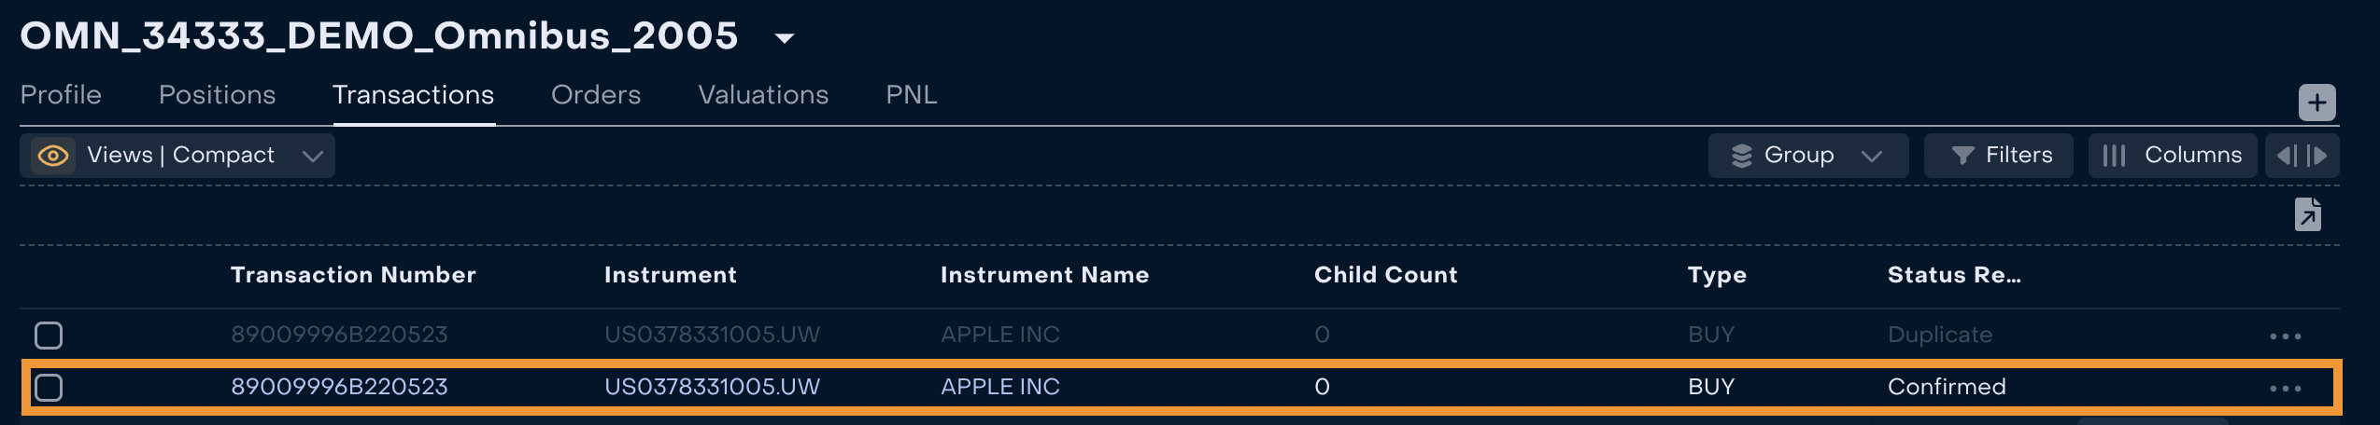Viewport: 2380px width, 425px height.
Task: Select the Confirmed transaction row checkbox
Action: (x=49, y=388)
